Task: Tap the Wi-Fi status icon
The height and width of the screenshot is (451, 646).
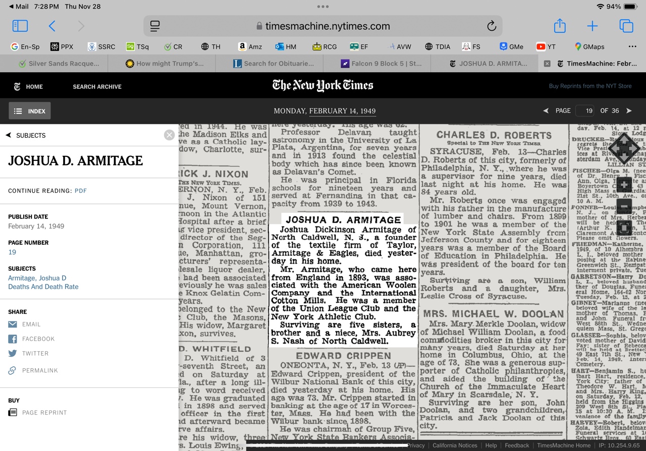Action: tap(600, 7)
